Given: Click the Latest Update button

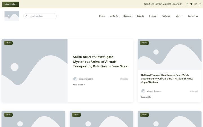Looking at the screenshot, I should tap(10, 4).
